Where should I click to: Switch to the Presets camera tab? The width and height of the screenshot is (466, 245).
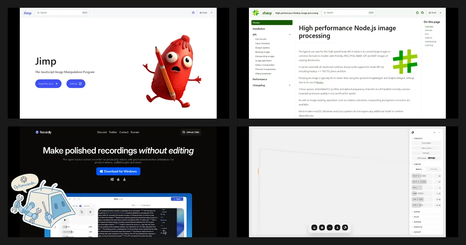pos(434,169)
